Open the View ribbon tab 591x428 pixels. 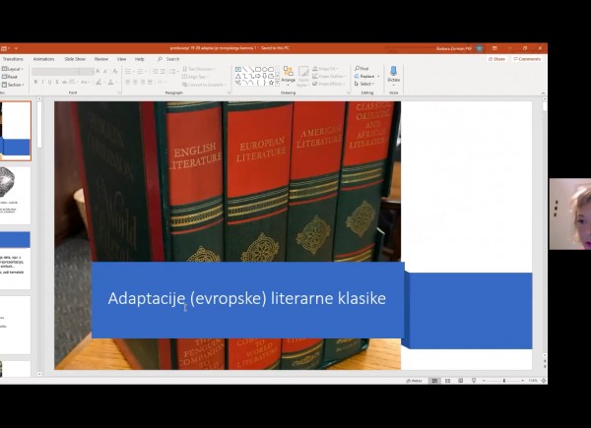pos(121,59)
